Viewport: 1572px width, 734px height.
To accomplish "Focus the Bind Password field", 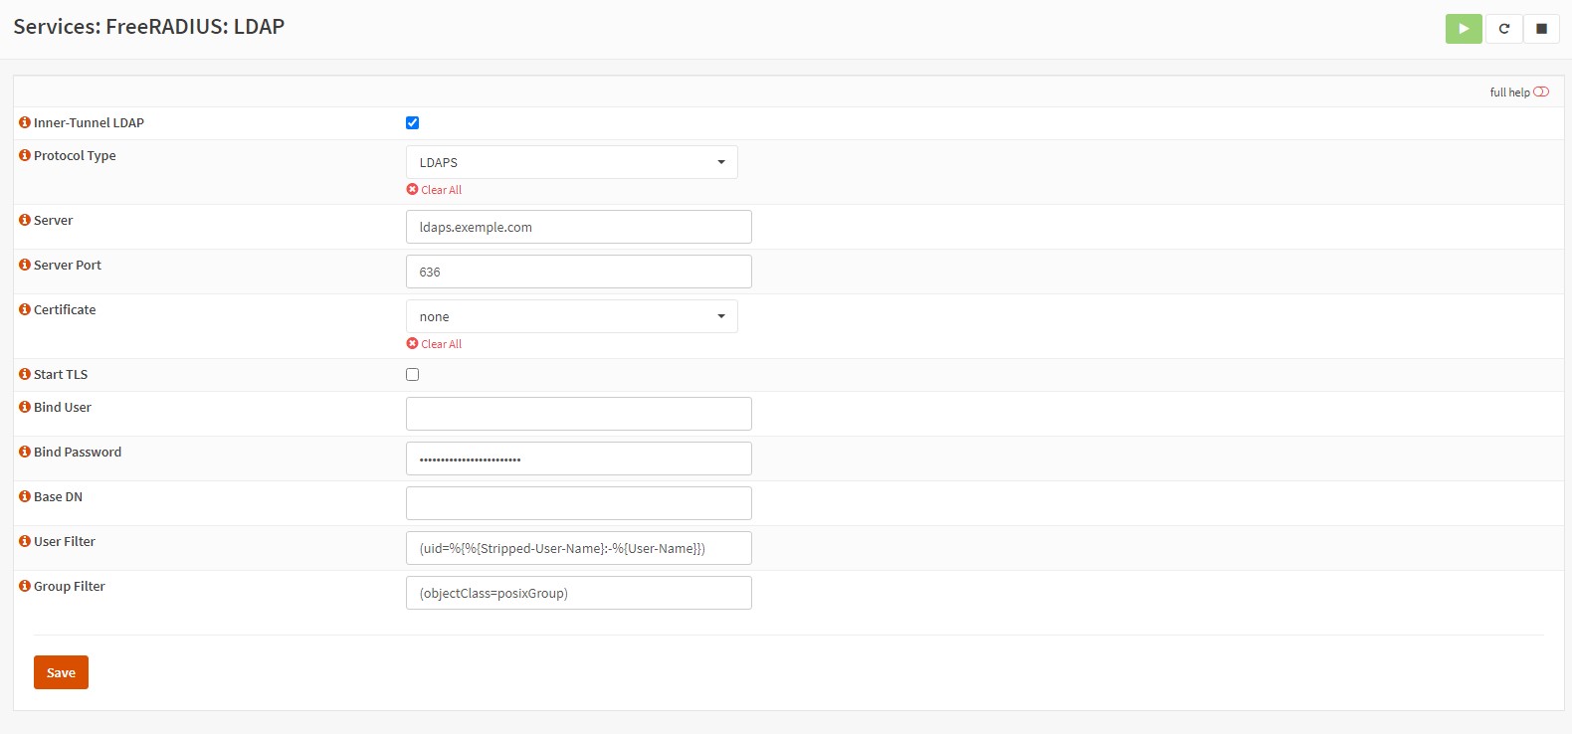I will 579,459.
